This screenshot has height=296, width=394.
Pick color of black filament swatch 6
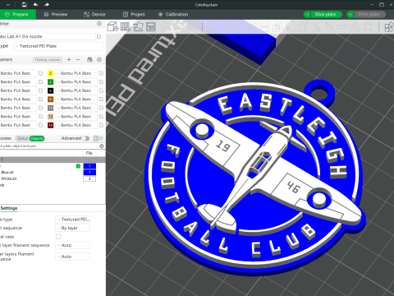pos(50,90)
